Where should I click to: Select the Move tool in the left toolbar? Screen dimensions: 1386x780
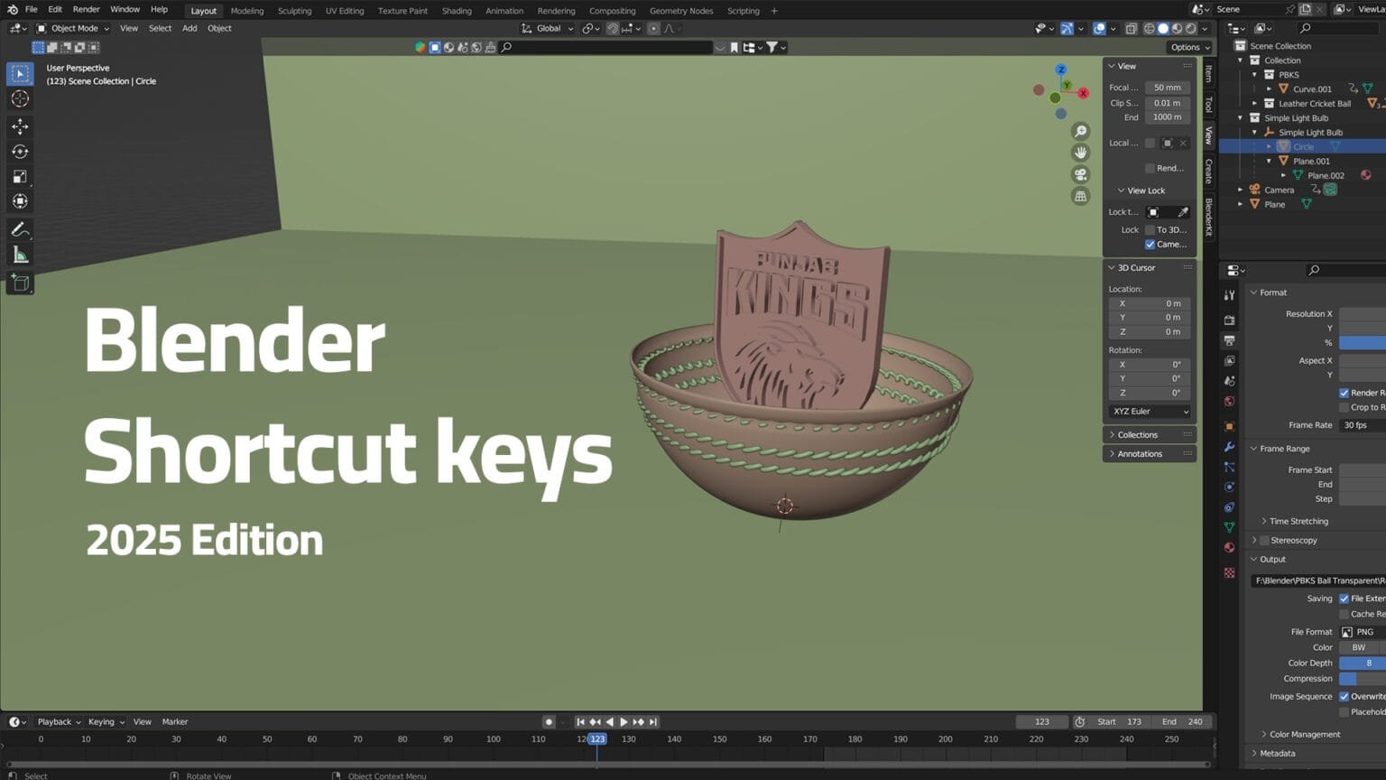(20, 127)
